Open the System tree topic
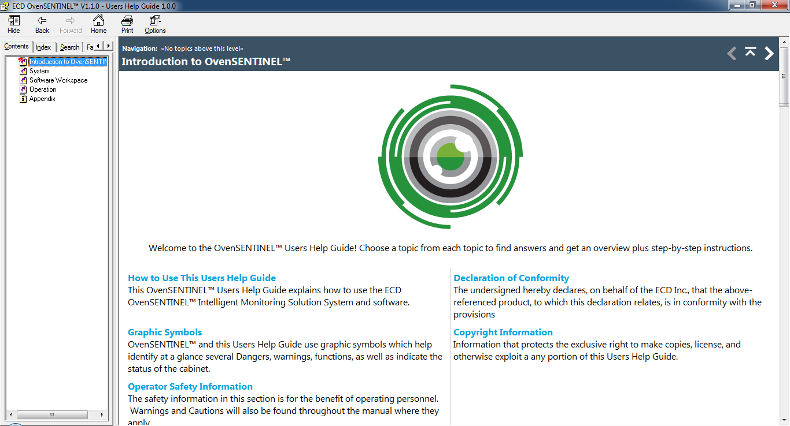 (39, 71)
